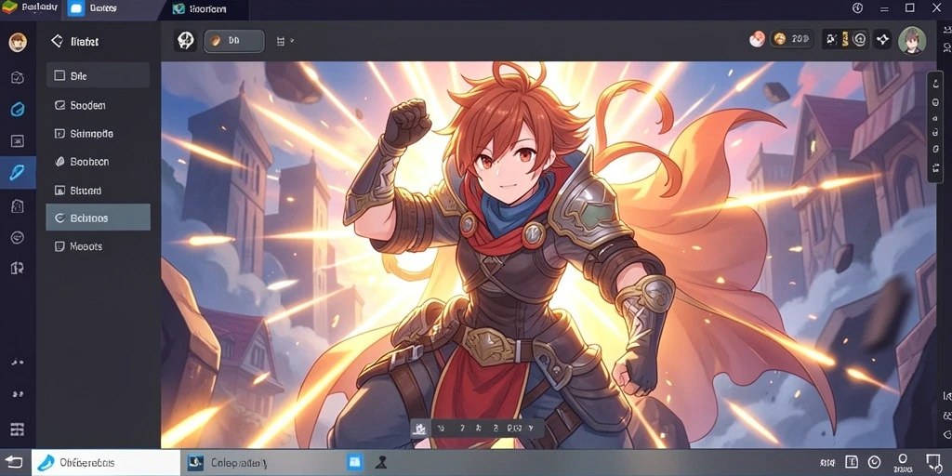Open the grid icon beside the DA button
Viewport: 952px width, 476px height.
[281, 41]
